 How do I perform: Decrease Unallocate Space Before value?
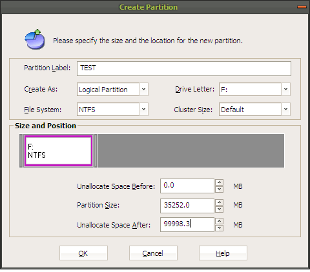(x=219, y=189)
